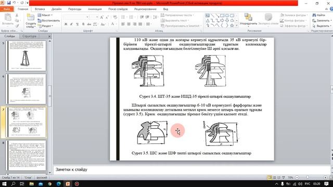This screenshot has width=333, height=187.
Task: Switch to the Вставка ribbon tab
Action: coord(40,9)
